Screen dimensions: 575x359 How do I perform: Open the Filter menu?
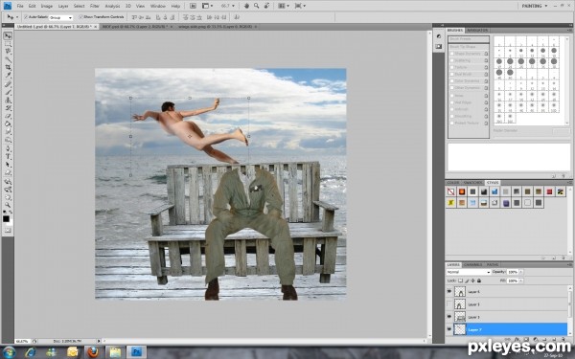(94, 6)
